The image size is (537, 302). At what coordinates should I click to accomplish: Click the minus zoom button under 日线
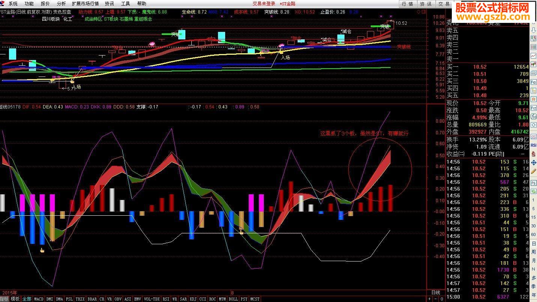435,299
